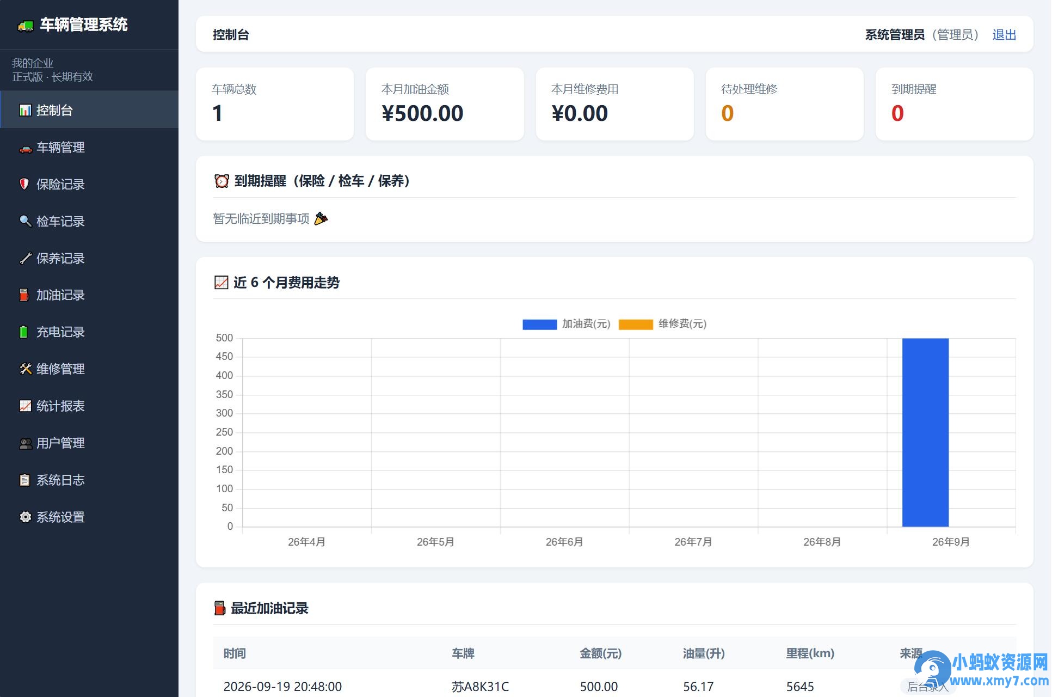Click the magnifier icon for 检车记录
Screen dimensions: 1052x697
coord(25,221)
